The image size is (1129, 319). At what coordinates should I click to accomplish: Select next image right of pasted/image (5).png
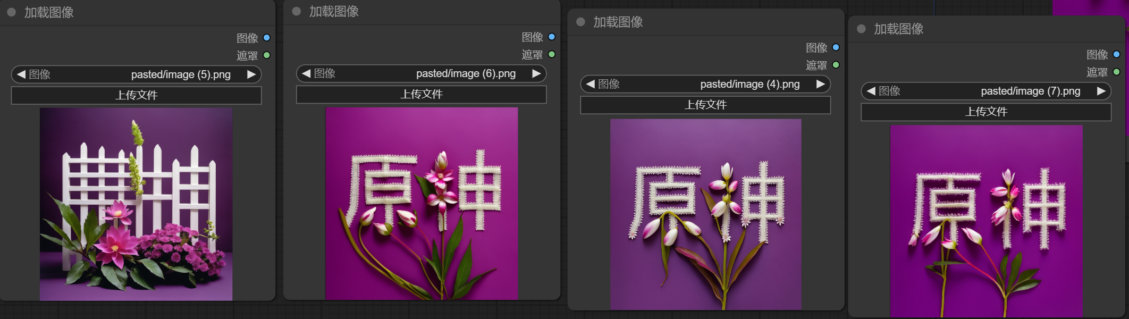tap(251, 74)
